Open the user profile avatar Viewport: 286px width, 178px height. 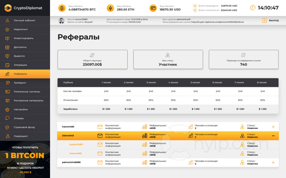pyautogui.click(x=61, y=21)
